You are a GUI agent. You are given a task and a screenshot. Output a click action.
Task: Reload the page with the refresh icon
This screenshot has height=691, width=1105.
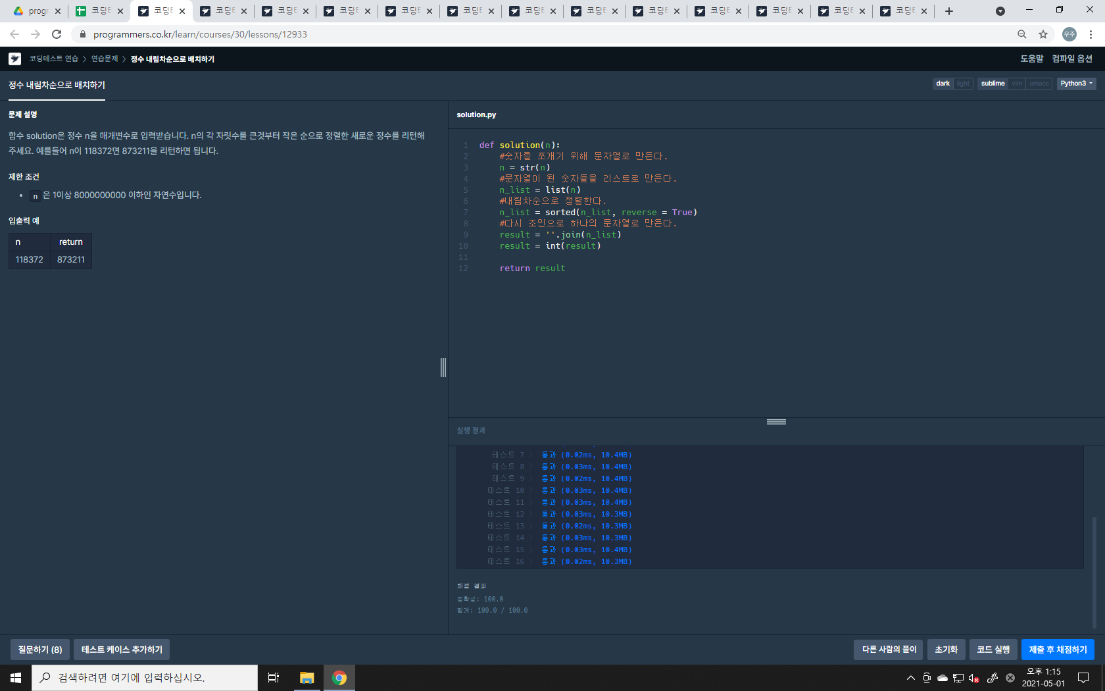coord(57,34)
